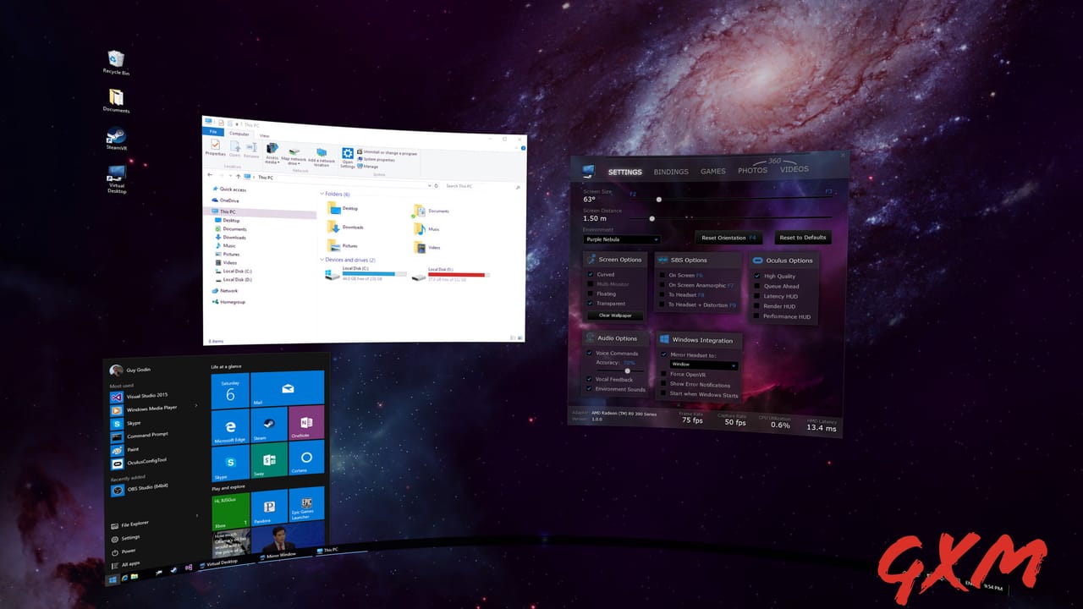
Task: Enable Latency HUD checkbox
Action: (x=757, y=296)
